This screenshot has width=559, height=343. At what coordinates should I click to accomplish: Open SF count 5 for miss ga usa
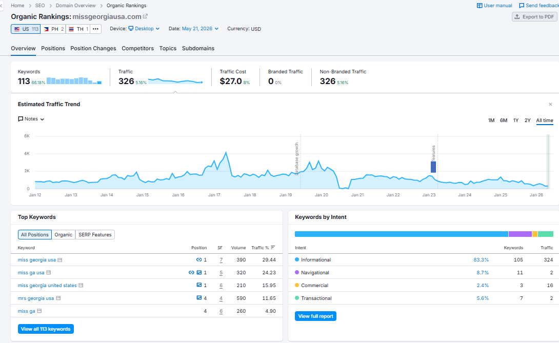point(221,273)
